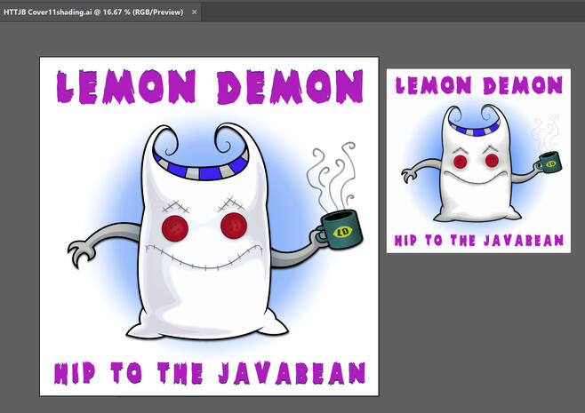Click the left red button eye on large ghost

pyautogui.click(x=175, y=227)
